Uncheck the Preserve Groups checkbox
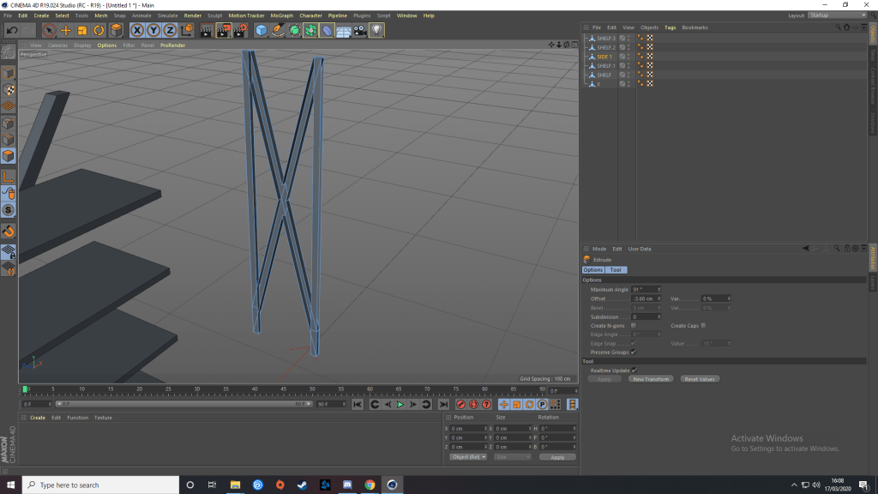 click(634, 352)
